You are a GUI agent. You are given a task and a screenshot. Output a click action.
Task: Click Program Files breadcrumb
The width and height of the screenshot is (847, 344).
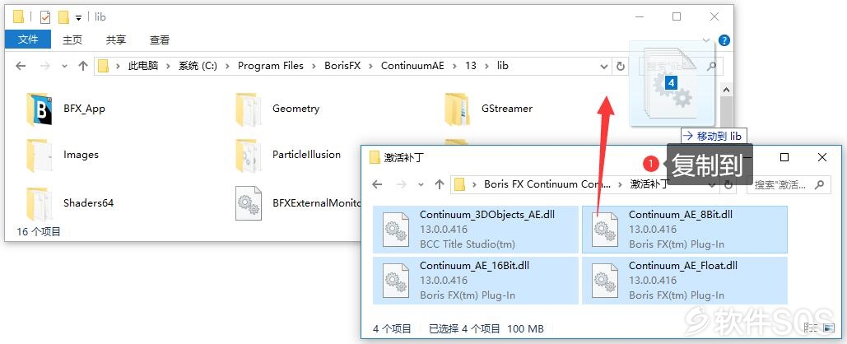point(271,66)
